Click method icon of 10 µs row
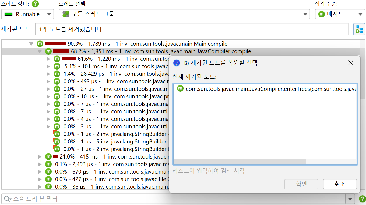366x205 pixels. [x=57, y=96]
